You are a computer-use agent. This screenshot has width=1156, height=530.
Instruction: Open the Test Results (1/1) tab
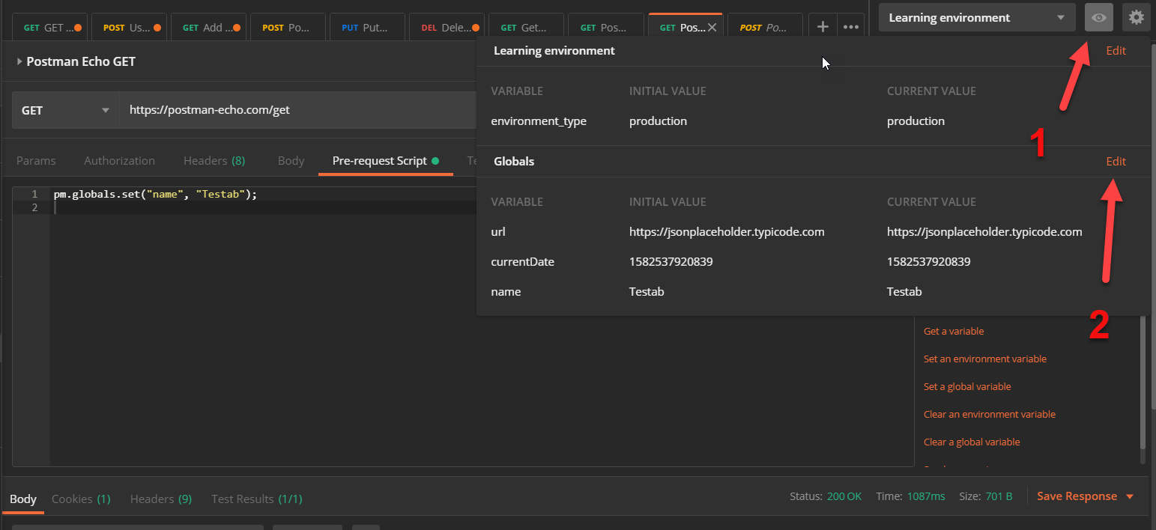pos(257,499)
